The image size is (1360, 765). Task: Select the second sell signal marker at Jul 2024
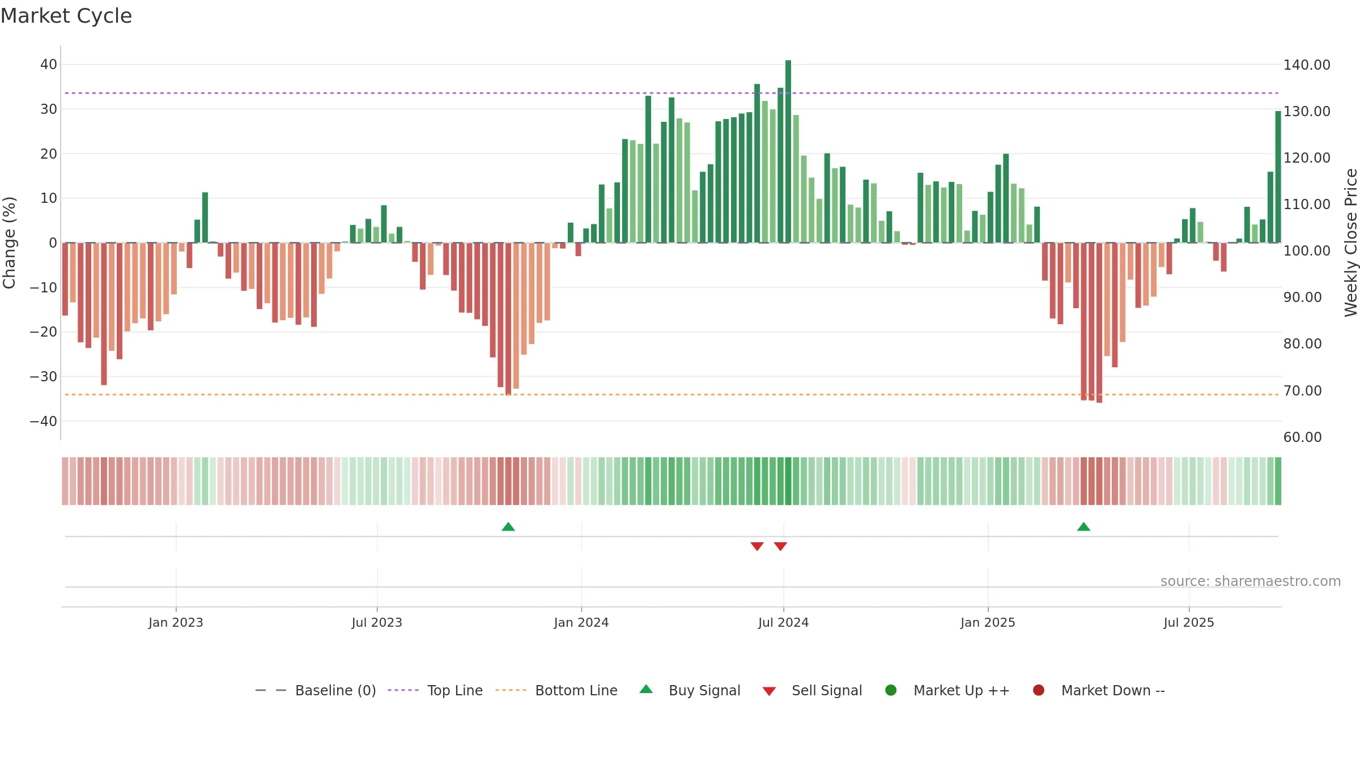[780, 546]
